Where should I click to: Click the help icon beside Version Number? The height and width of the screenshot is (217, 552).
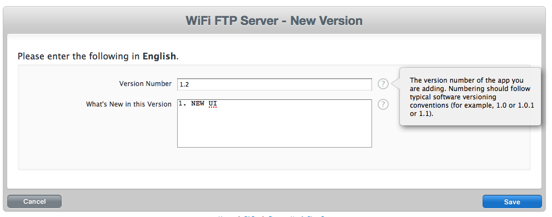click(x=383, y=84)
